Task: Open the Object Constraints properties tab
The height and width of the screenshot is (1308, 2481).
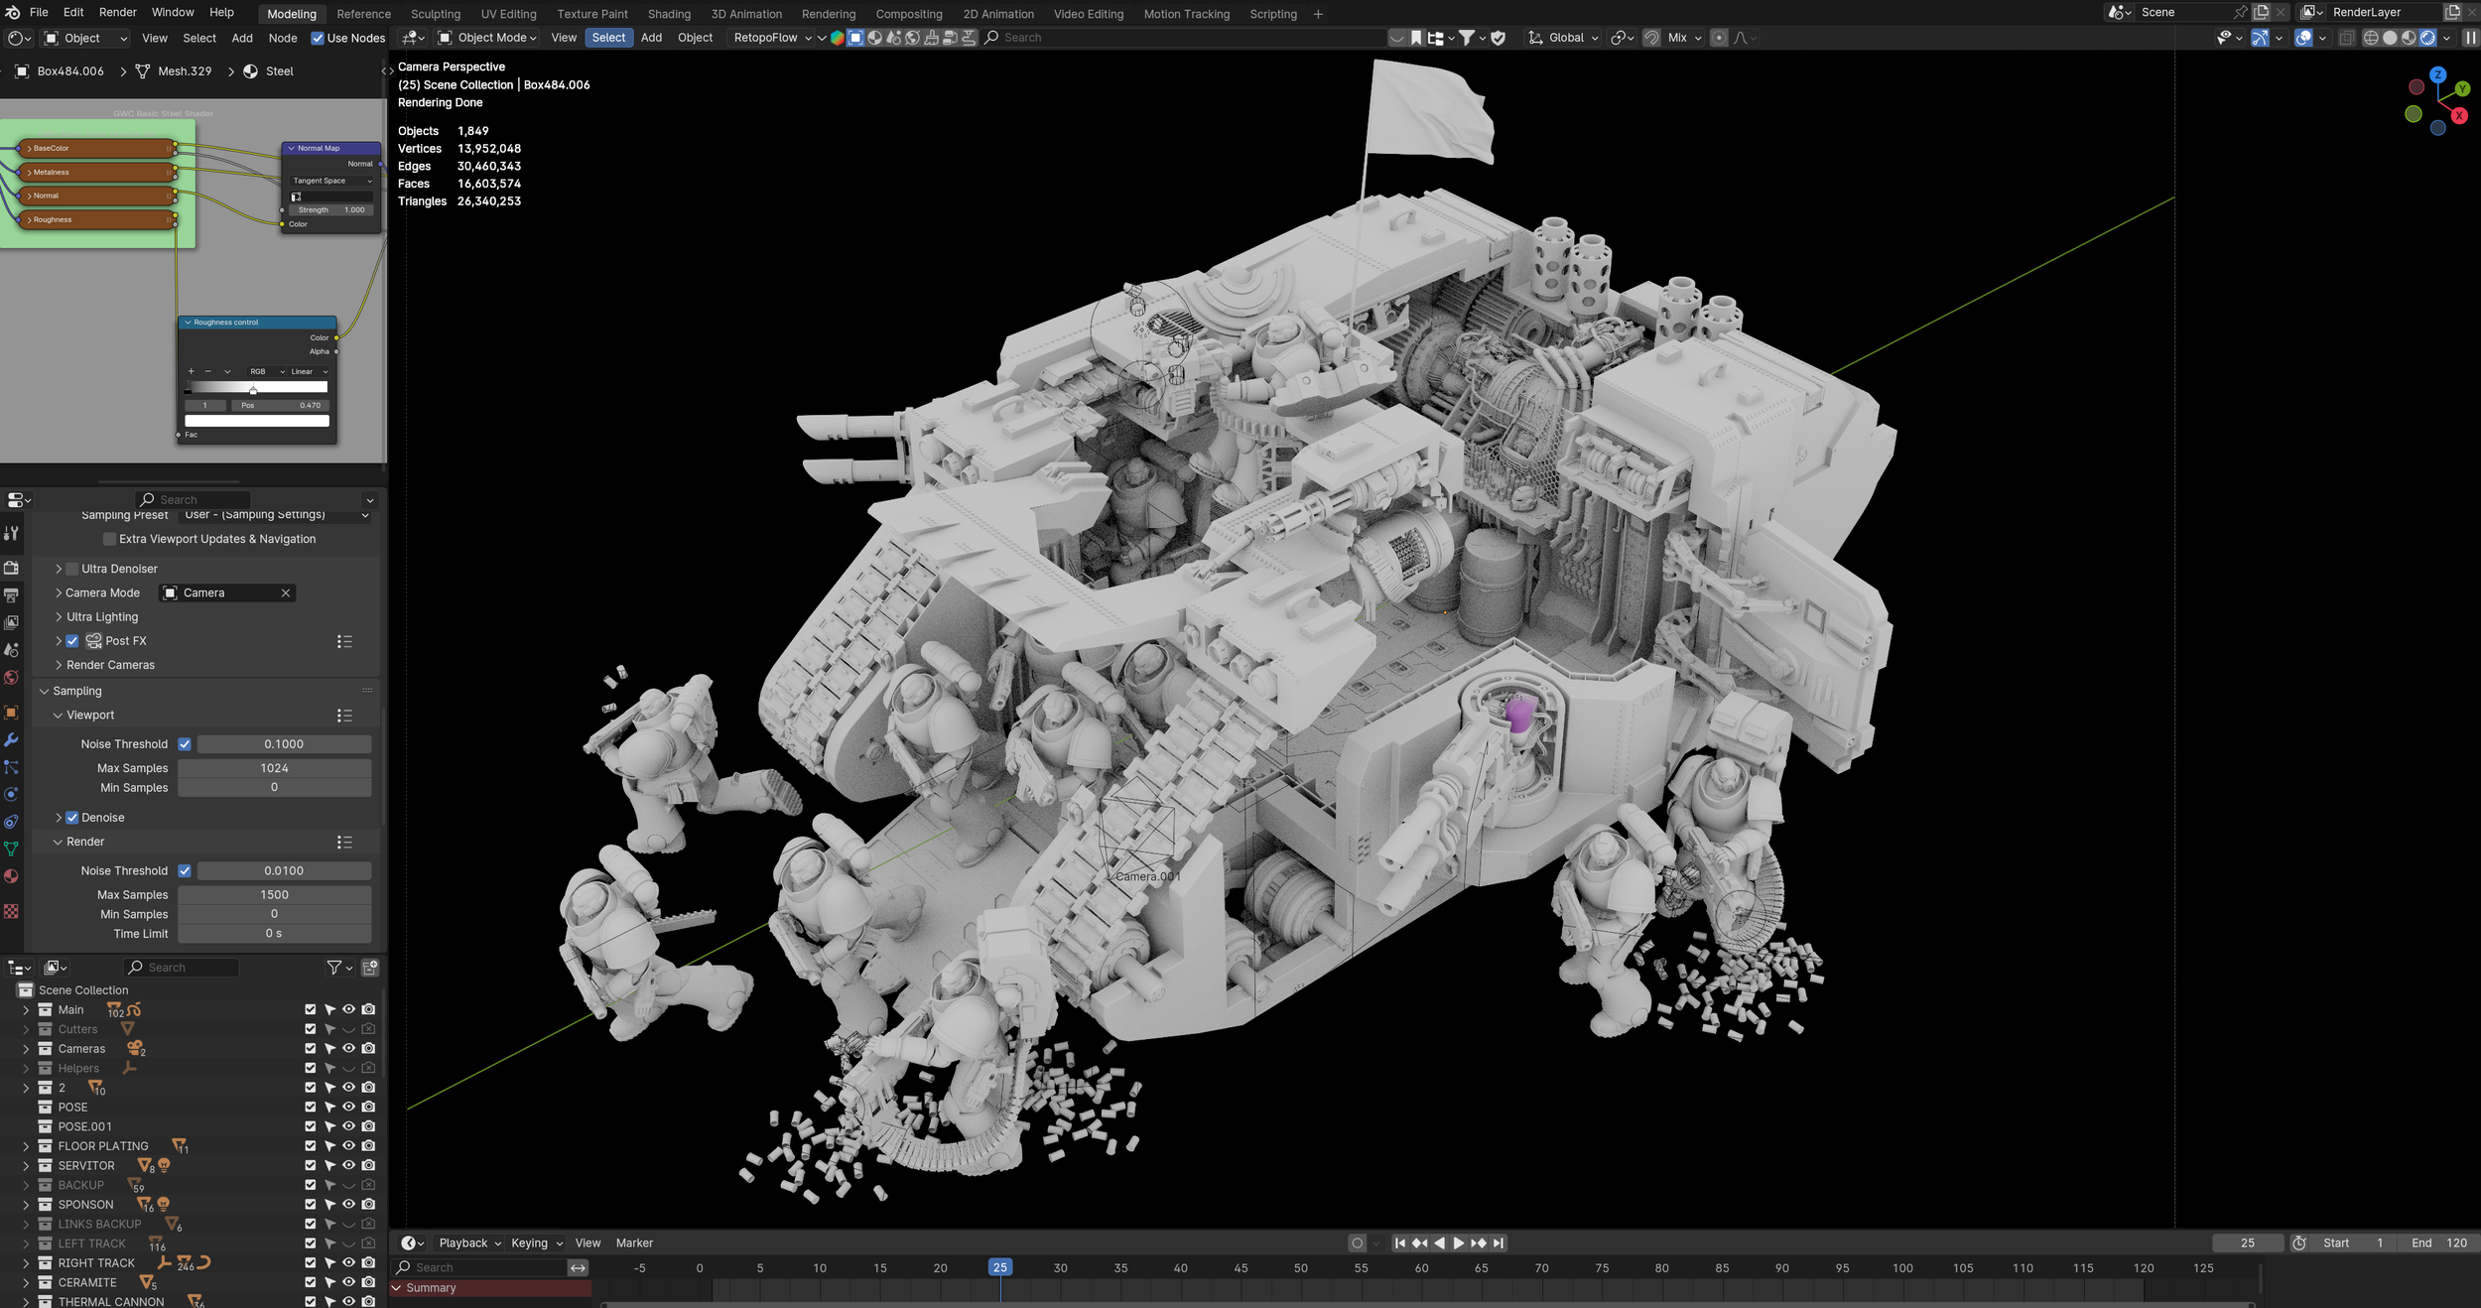Action: tap(12, 822)
